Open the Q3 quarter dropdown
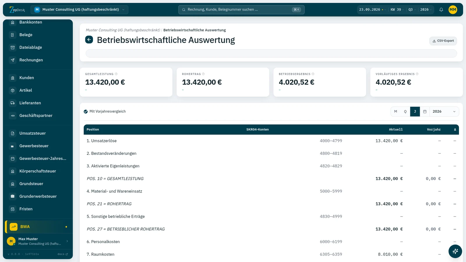This screenshot has width=466, height=262. [412, 10]
